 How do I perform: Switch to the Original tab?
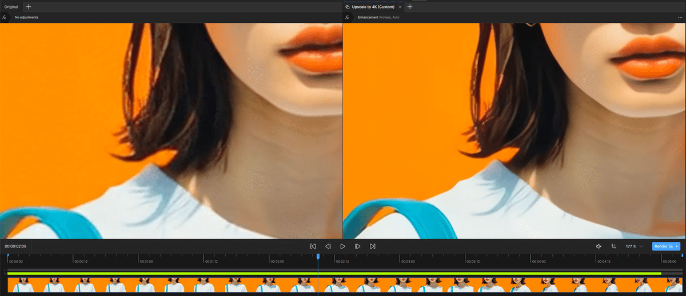point(11,7)
